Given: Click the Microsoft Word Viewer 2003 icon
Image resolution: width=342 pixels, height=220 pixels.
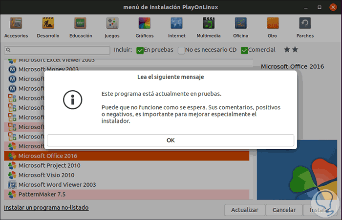Looking at the screenshot, I should tap(12, 185).
